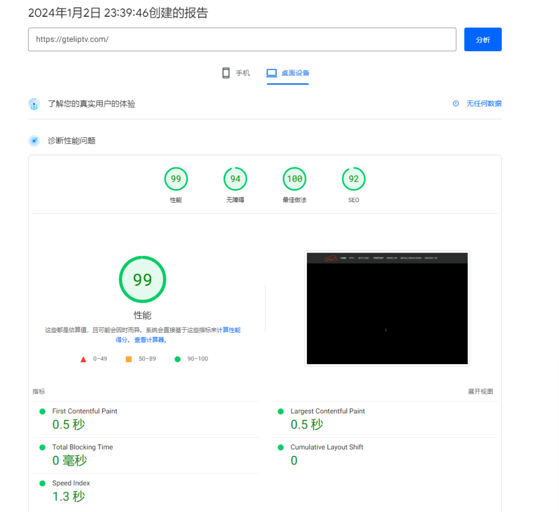559x512 pixels.
Task: Click the info icon next to 无任何数据
Action: (456, 103)
